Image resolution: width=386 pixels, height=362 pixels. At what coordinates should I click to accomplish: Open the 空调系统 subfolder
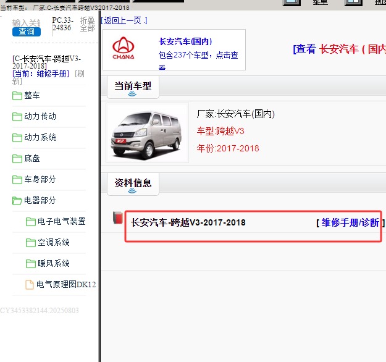(53, 242)
